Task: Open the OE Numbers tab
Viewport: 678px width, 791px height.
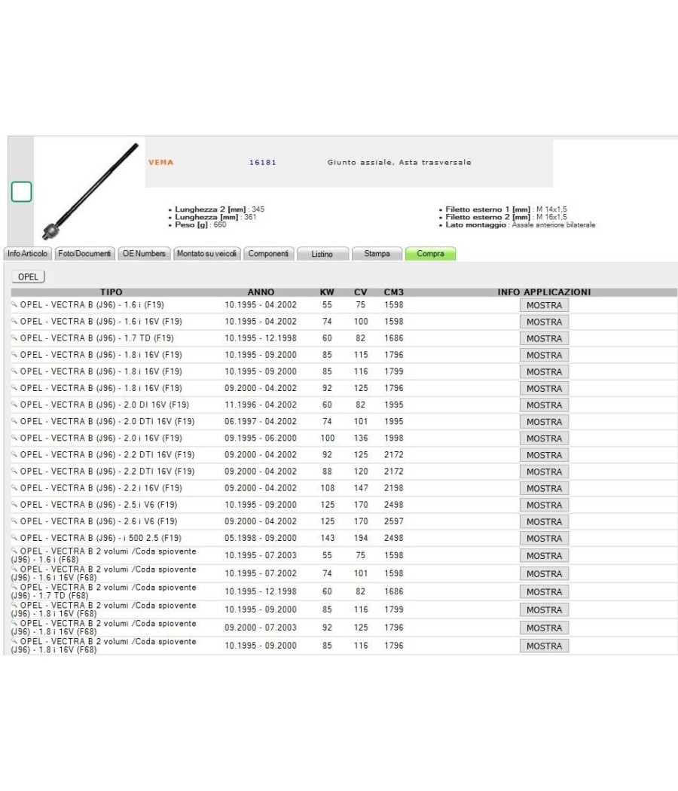Action: coord(145,253)
